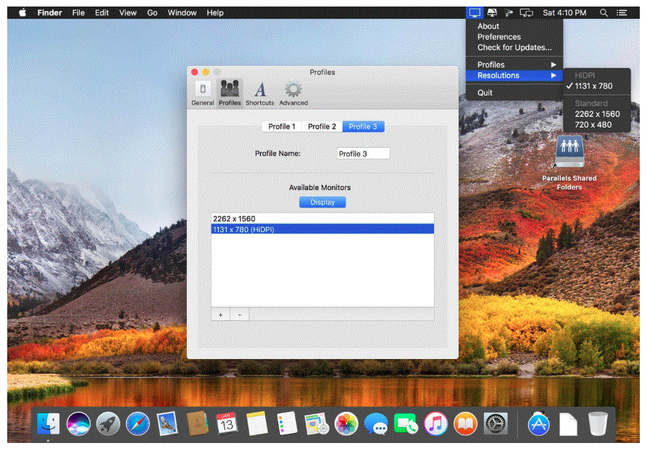Image resolution: width=647 pixels, height=451 pixels.
Task: Open System Preferences gear in Dock
Action: tap(495, 423)
